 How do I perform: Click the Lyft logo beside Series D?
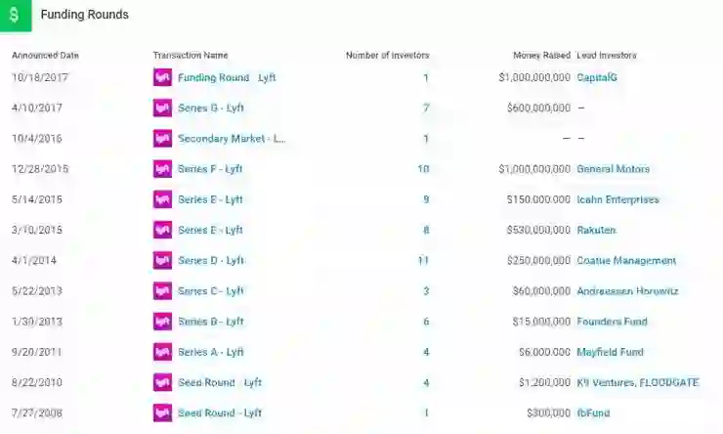click(162, 261)
